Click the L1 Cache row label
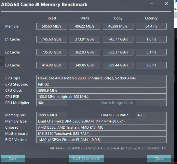The width and height of the screenshot is (177, 164). pyautogui.click(x=12, y=39)
